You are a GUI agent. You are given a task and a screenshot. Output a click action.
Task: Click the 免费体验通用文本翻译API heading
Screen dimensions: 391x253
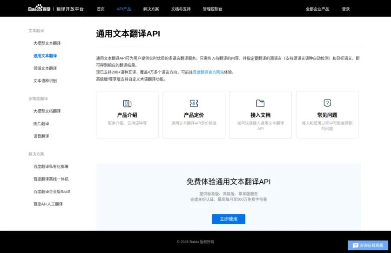tap(229, 181)
